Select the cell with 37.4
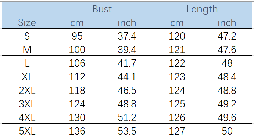Image resolution: width=254 pixels, height=139 pixels. [127, 36]
